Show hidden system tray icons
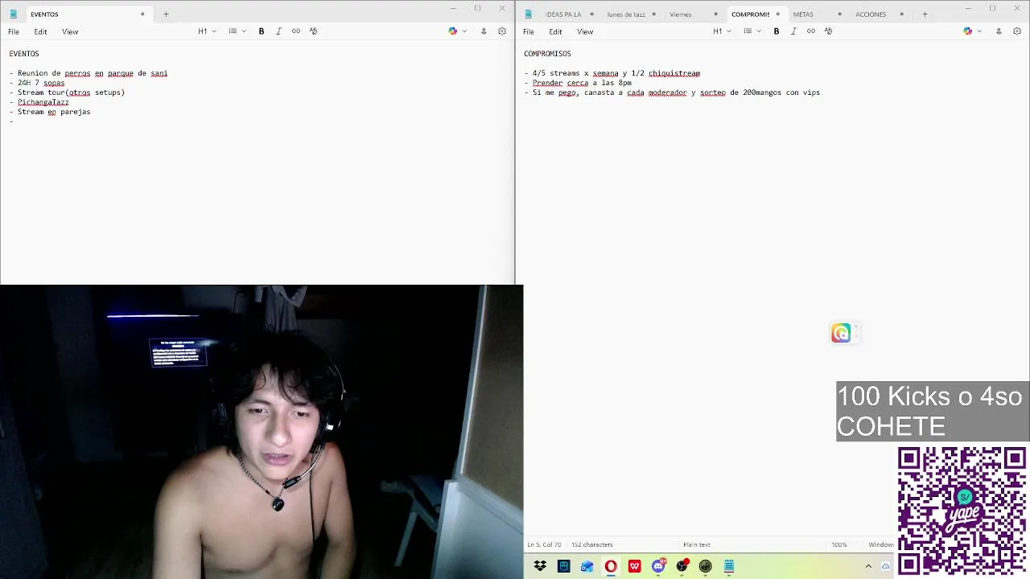Viewport: 1030px width, 579px height. [x=867, y=566]
